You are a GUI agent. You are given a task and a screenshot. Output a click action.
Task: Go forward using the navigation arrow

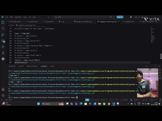click(52, 17)
